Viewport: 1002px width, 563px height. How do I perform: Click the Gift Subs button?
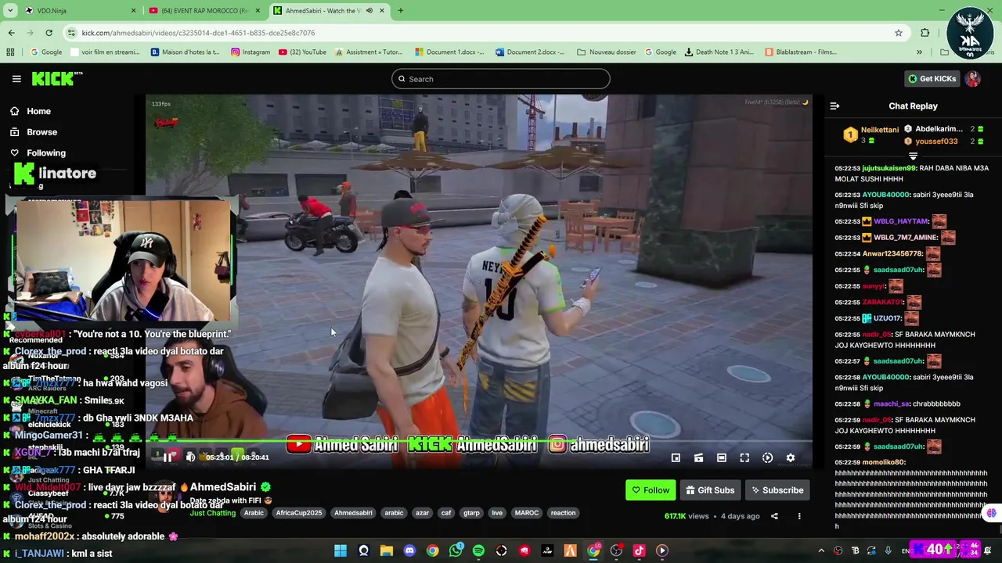(x=710, y=490)
